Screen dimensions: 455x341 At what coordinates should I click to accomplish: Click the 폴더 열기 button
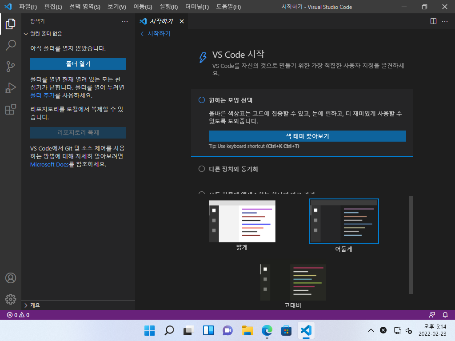pyautogui.click(x=78, y=64)
